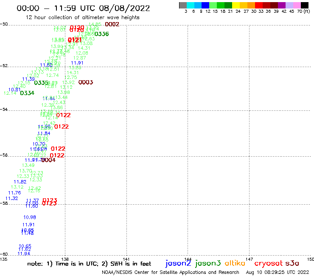Click the blue wave height value 11.39
The width and height of the screenshot is (314, 276).
[x=28, y=79]
